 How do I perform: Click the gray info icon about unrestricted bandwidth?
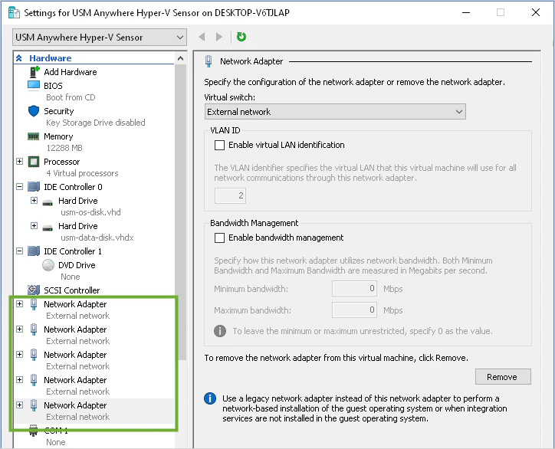[220, 331]
